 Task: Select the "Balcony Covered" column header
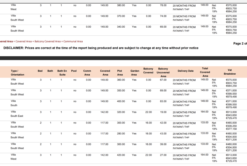(148, 70)
